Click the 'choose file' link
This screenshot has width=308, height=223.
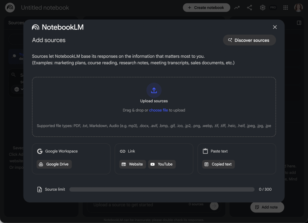(x=158, y=110)
